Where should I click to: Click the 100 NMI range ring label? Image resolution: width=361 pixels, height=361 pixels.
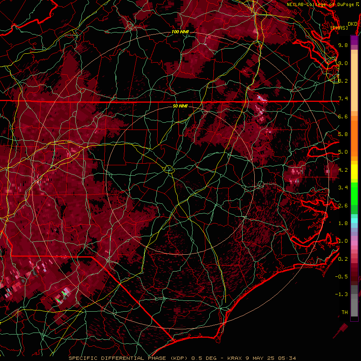coord(180,32)
